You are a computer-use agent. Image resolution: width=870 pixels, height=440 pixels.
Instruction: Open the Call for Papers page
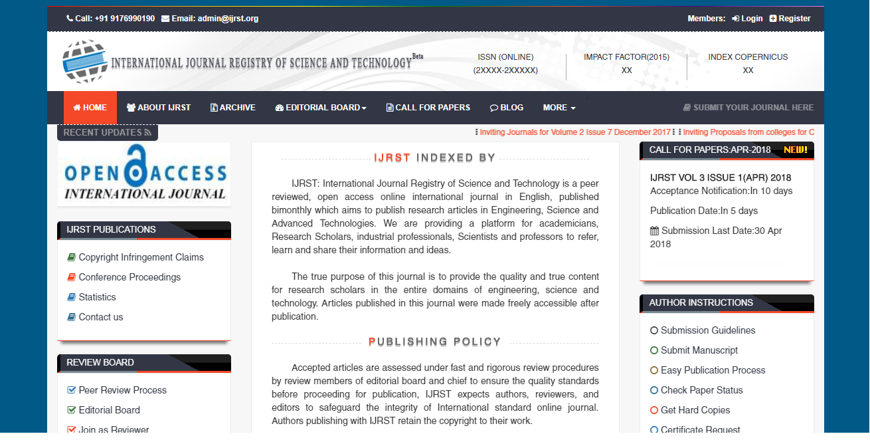point(428,108)
